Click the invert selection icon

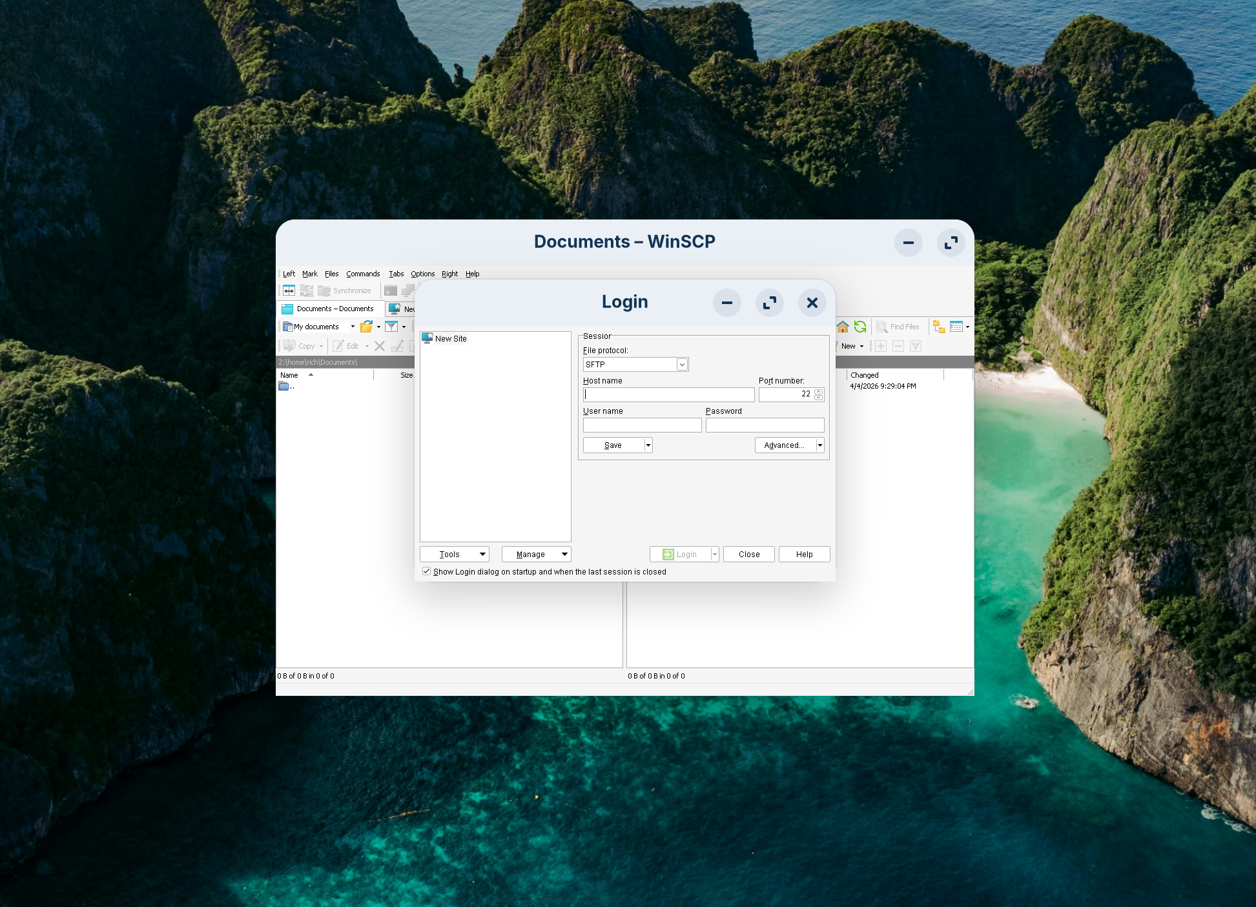click(x=916, y=346)
